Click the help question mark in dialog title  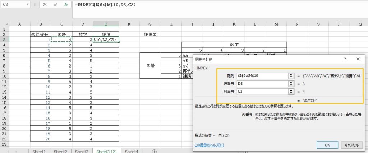point(345,59)
